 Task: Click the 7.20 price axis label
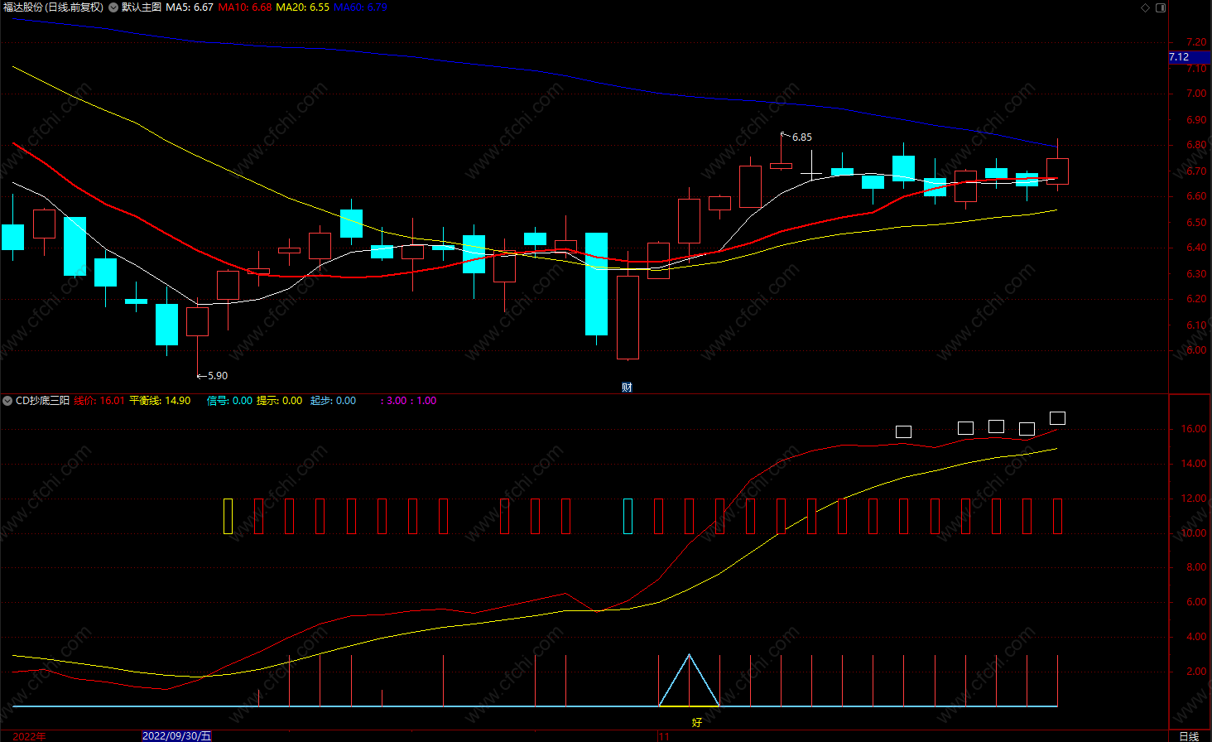point(1195,42)
